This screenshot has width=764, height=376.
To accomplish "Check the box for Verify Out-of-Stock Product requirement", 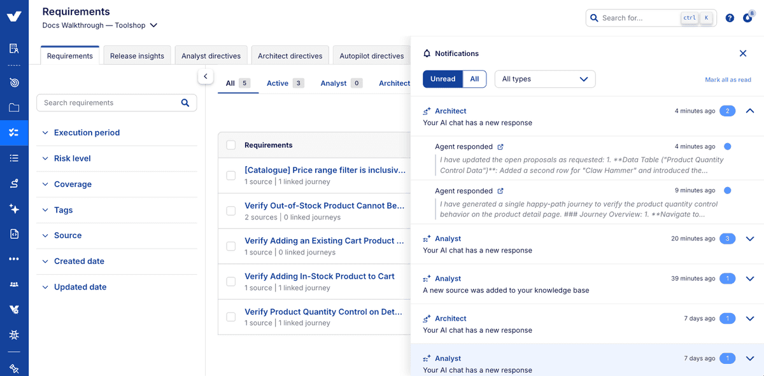I will [x=231, y=211].
